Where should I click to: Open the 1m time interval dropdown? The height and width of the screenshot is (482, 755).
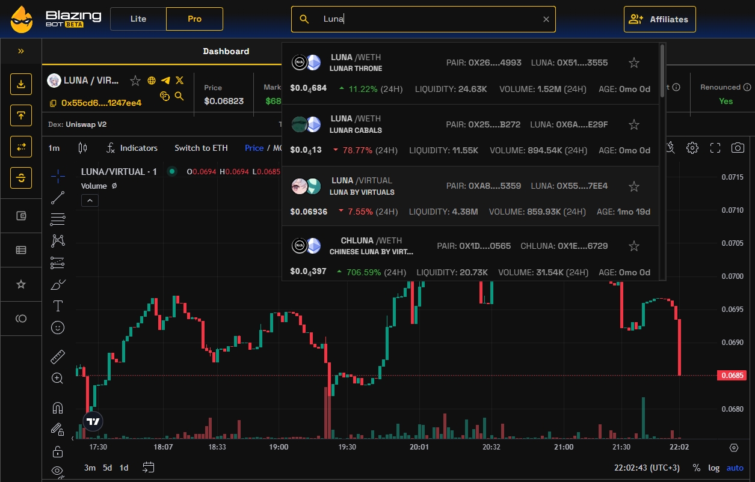[x=54, y=148]
